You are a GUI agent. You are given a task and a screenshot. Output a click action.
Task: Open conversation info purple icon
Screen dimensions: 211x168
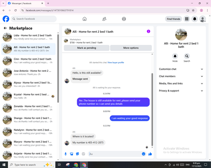coord(149,31)
